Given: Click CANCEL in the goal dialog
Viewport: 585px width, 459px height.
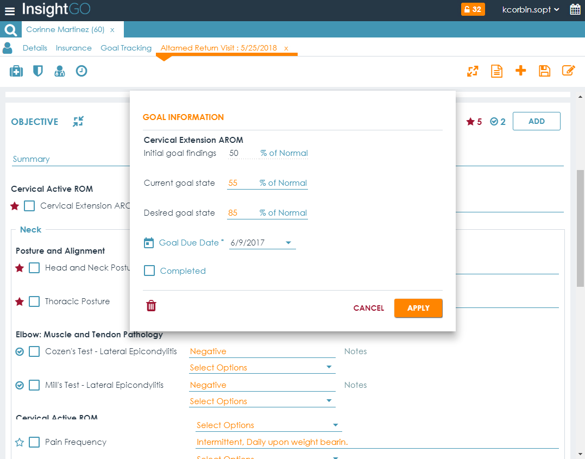Looking at the screenshot, I should click(x=368, y=308).
